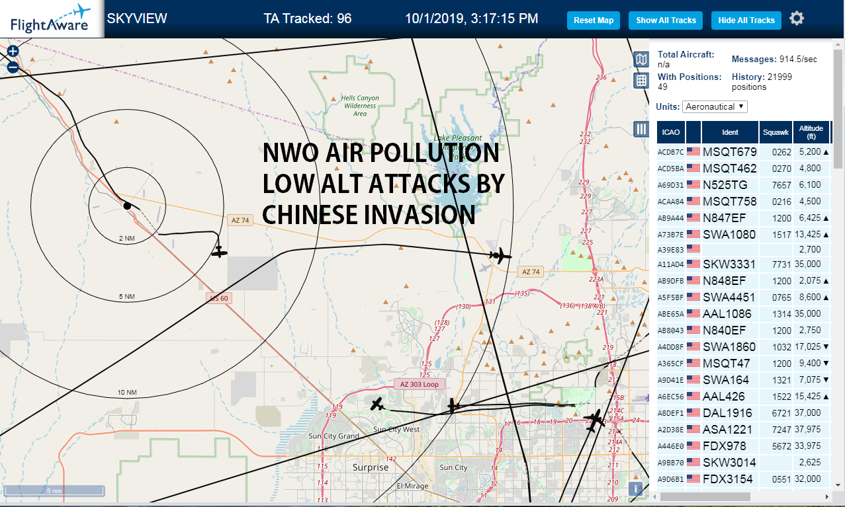Select the N848EF row

[x=743, y=280]
